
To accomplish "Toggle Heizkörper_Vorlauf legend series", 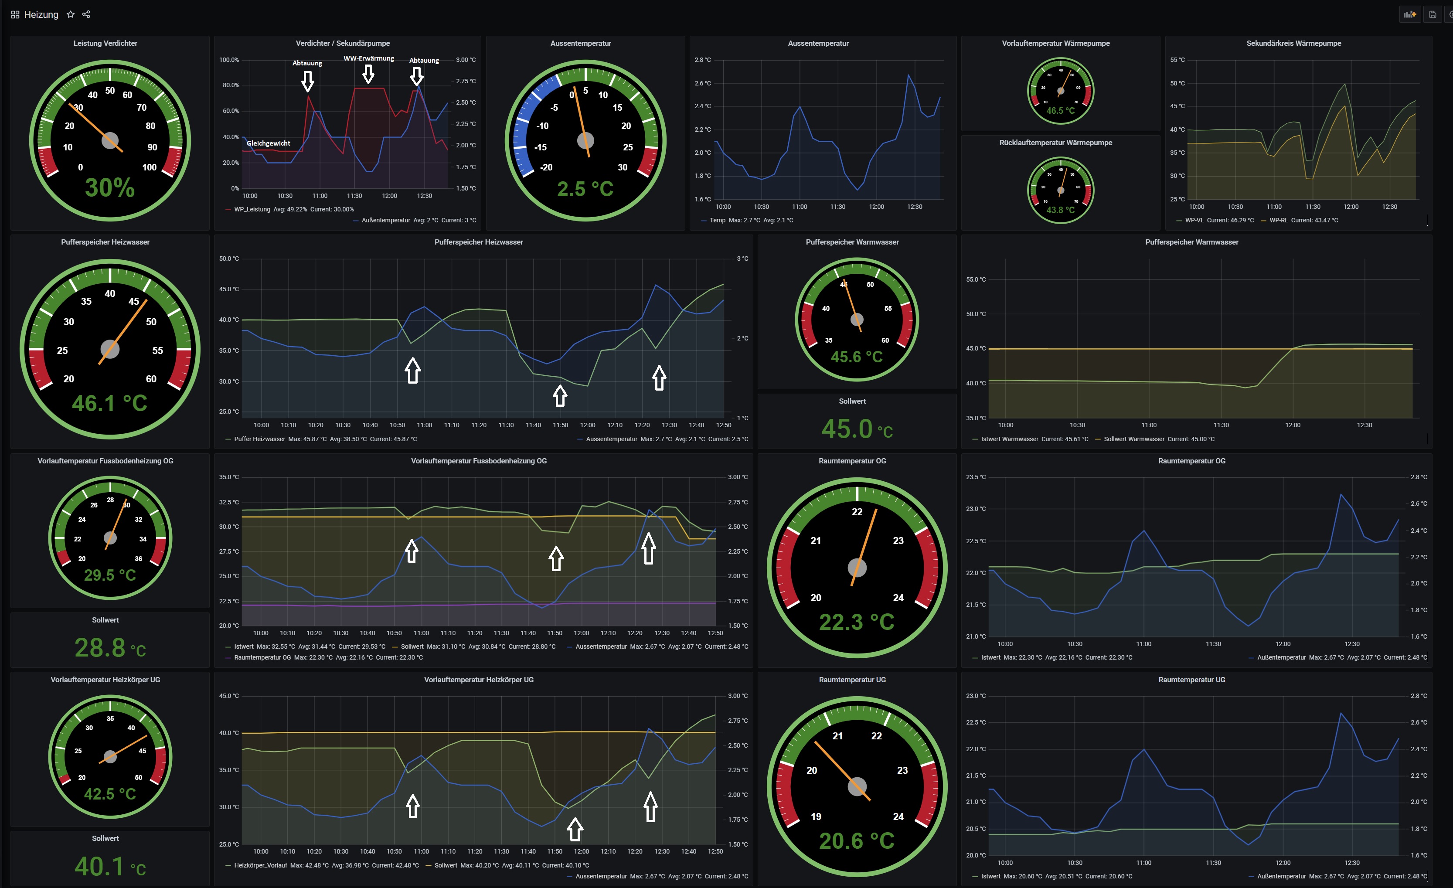I will click(261, 865).
